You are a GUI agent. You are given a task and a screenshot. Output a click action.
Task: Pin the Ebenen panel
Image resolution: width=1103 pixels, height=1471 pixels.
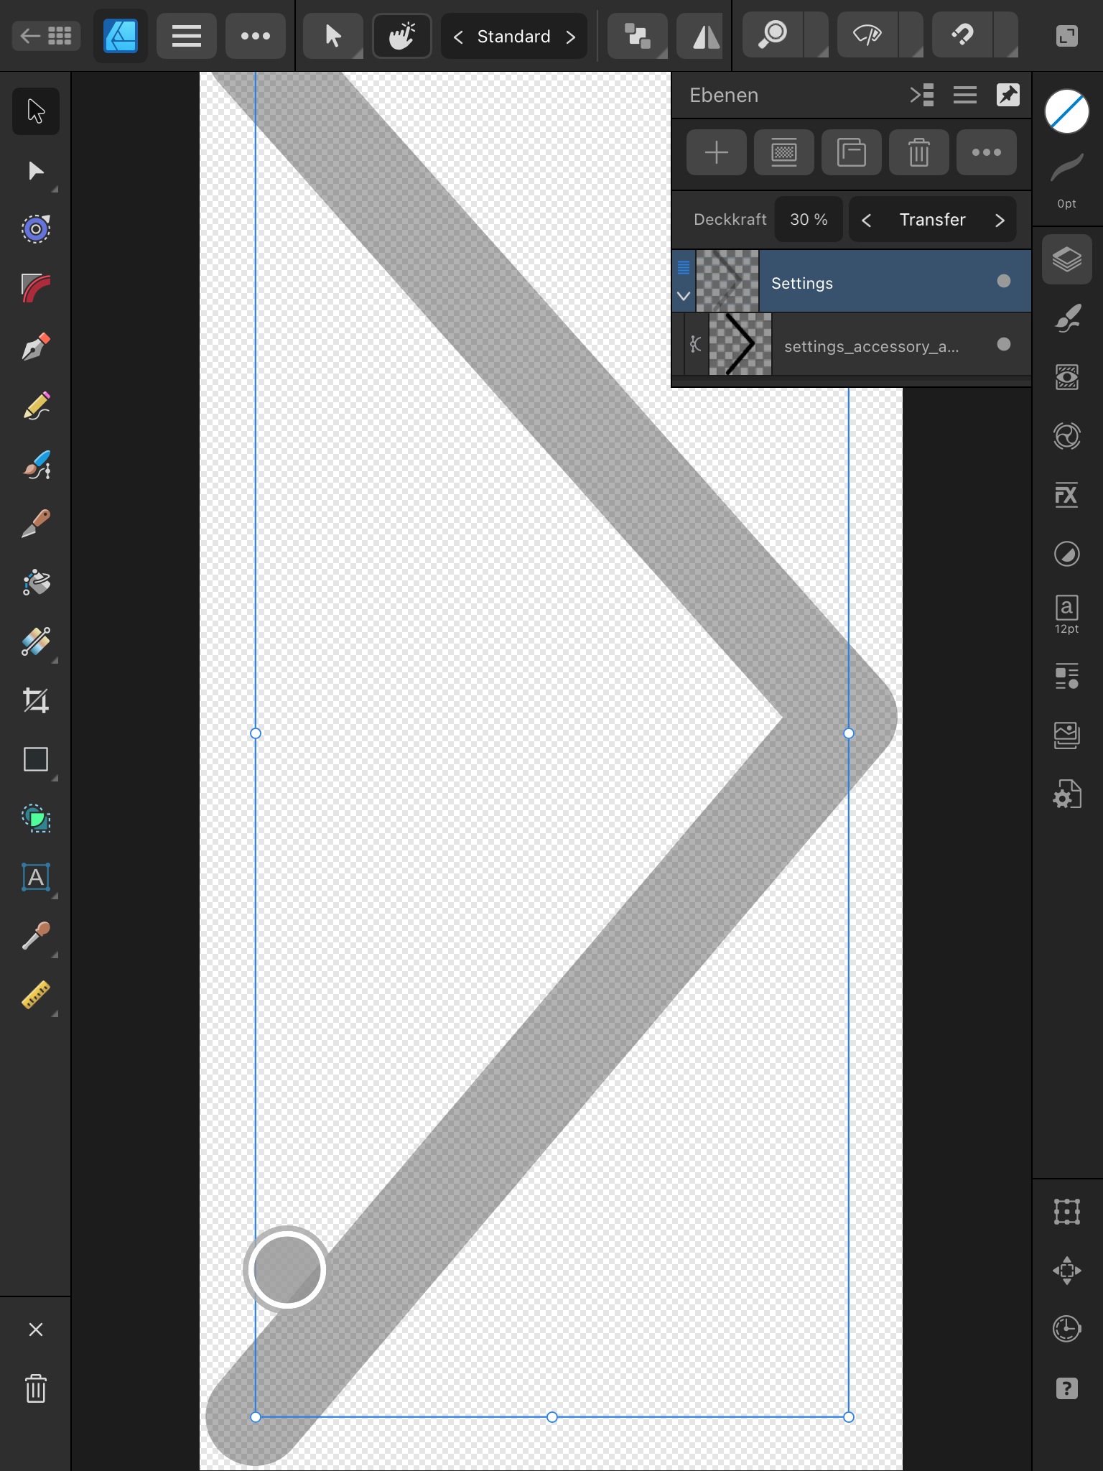coord(1008,95)
